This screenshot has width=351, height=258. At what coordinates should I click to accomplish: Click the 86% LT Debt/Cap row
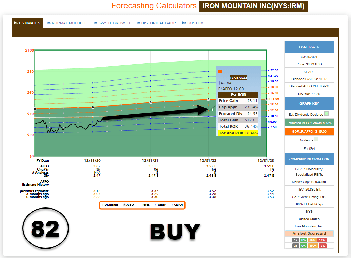[x=309, y=204]
